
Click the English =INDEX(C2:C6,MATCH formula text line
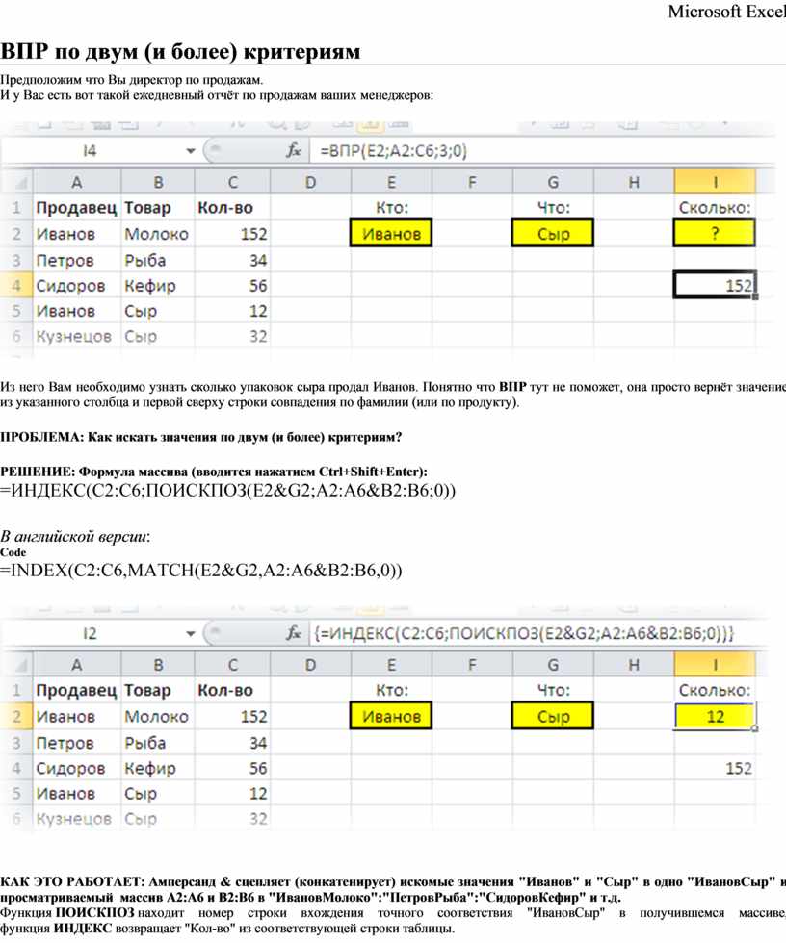(x=201, y=570)
